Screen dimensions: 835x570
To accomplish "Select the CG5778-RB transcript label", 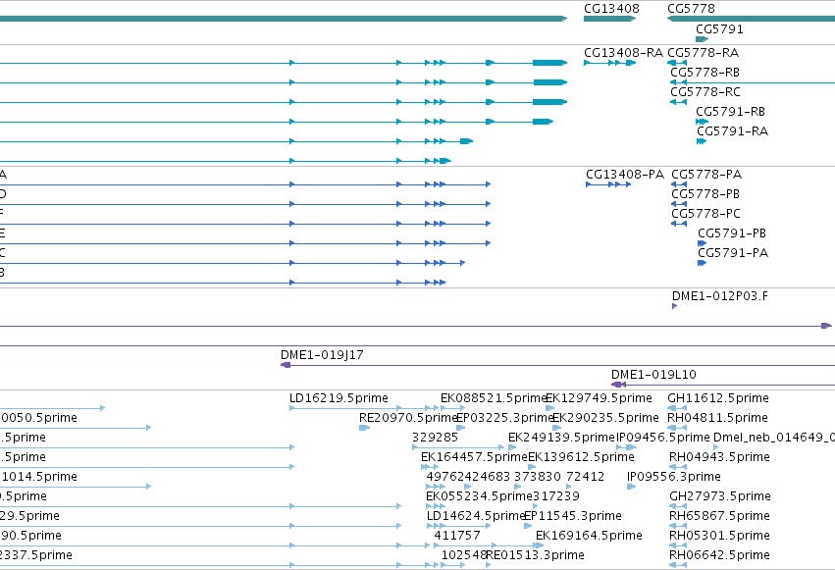I will [705, 73].
